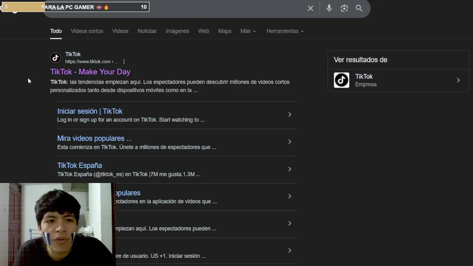Open the three-dot menu beside tiktok.com URL
Screen dimensions: 473x266
pyautogui.click(x=124, y=62)
